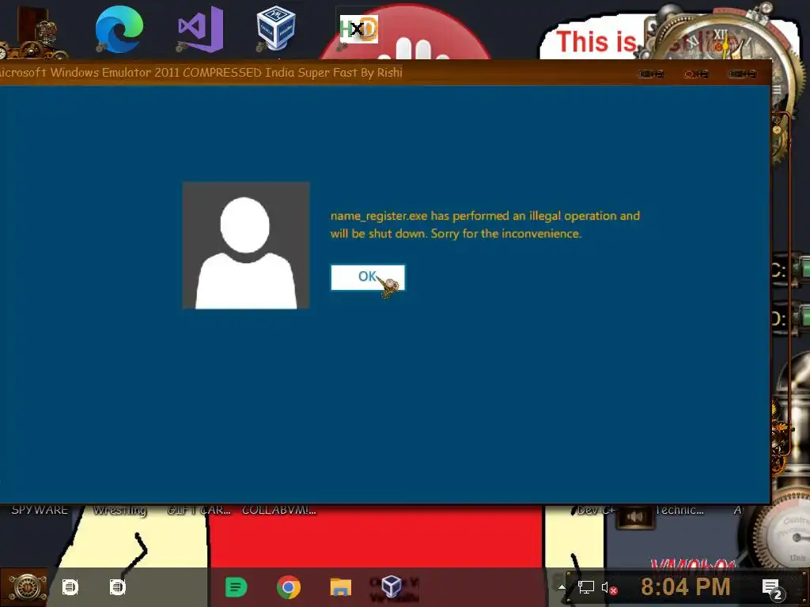
Task: Minimize the Windows Emulator 2011 window
Action: 652,74
